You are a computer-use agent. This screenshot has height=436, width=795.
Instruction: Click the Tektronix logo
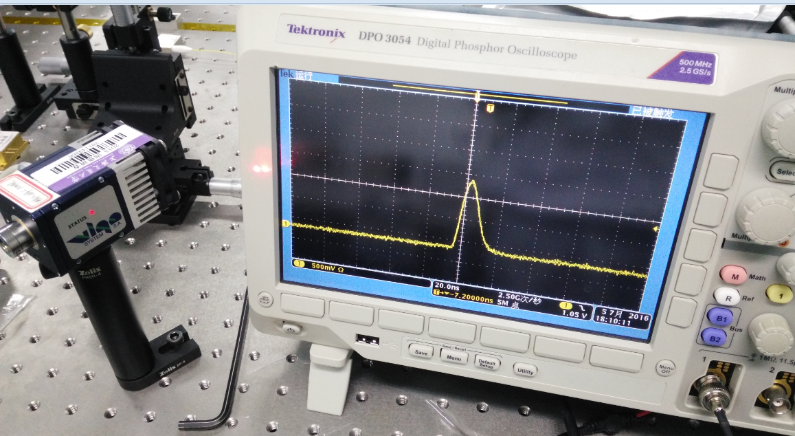[x=316, y=32]
